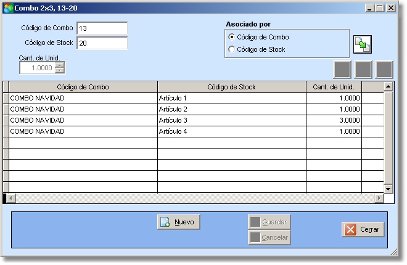The width and height of the screenshot is (407, 265).
Task: Increase 'Cant. de Unid.' with the spinner up arrow
Action: 60,65
